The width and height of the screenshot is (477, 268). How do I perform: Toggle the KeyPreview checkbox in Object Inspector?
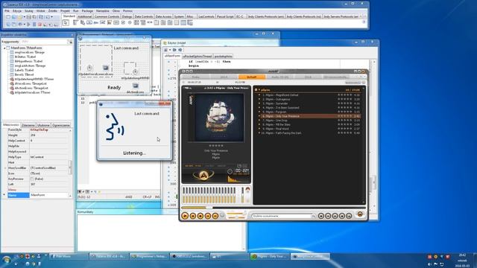(32, 179)
